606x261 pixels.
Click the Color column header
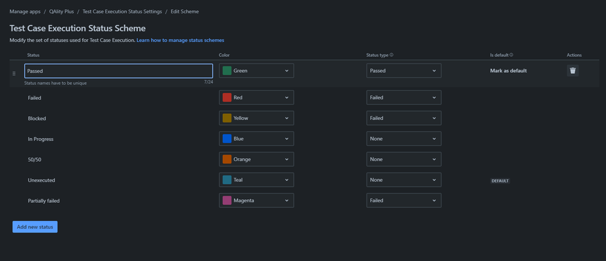(x=224, y=56)
